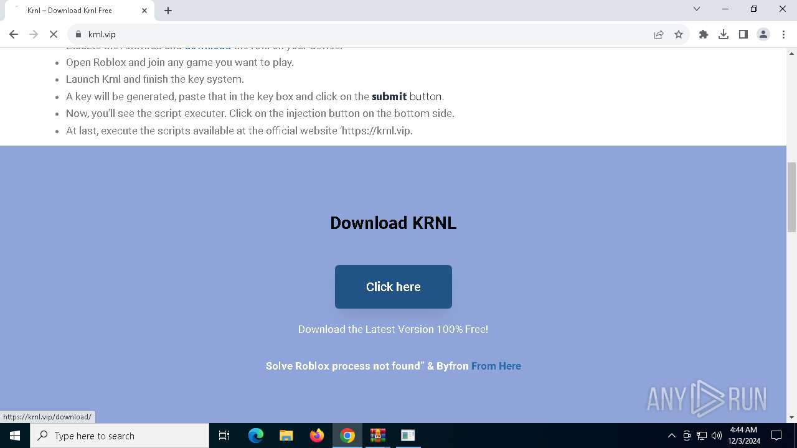Click the 'Download KRNL' heading
The height and width of the screenshot is (448, 797).
(394, 223)
